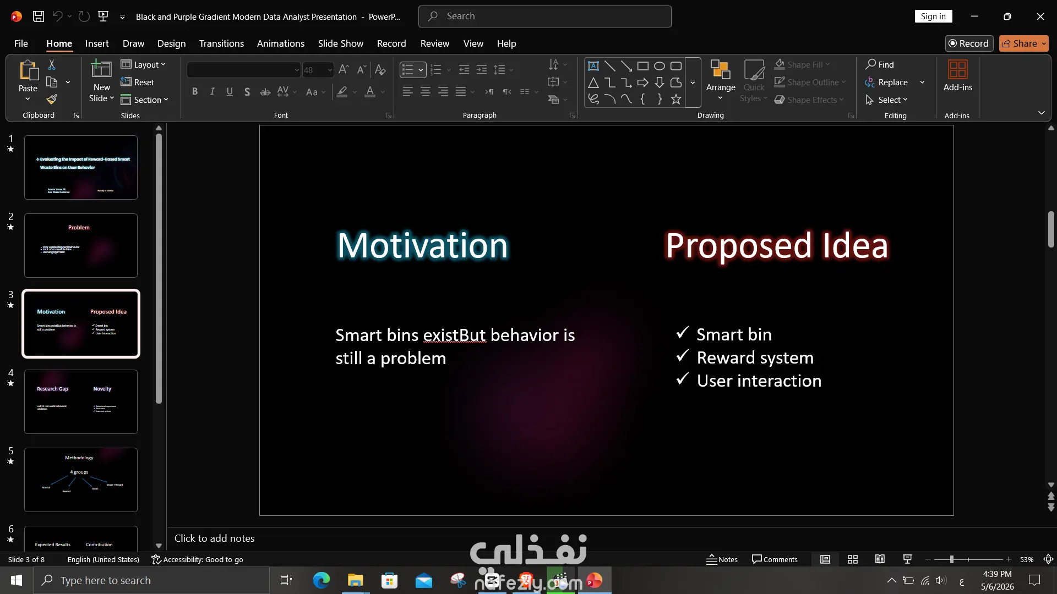Center align the text
The height and width of the screenshot is (594, 1057).
426,92
